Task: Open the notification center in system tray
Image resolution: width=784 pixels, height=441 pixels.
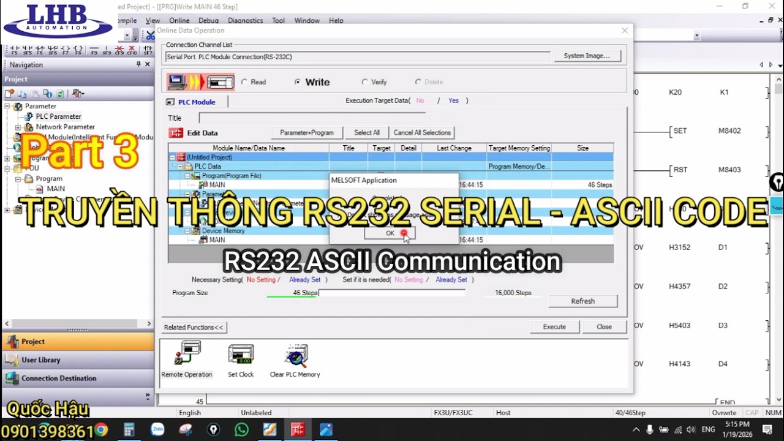Action: click(767, 429)
